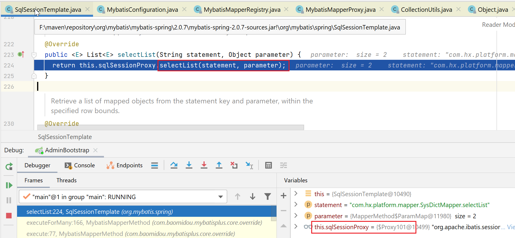Add a new watch with plus button

283,196
